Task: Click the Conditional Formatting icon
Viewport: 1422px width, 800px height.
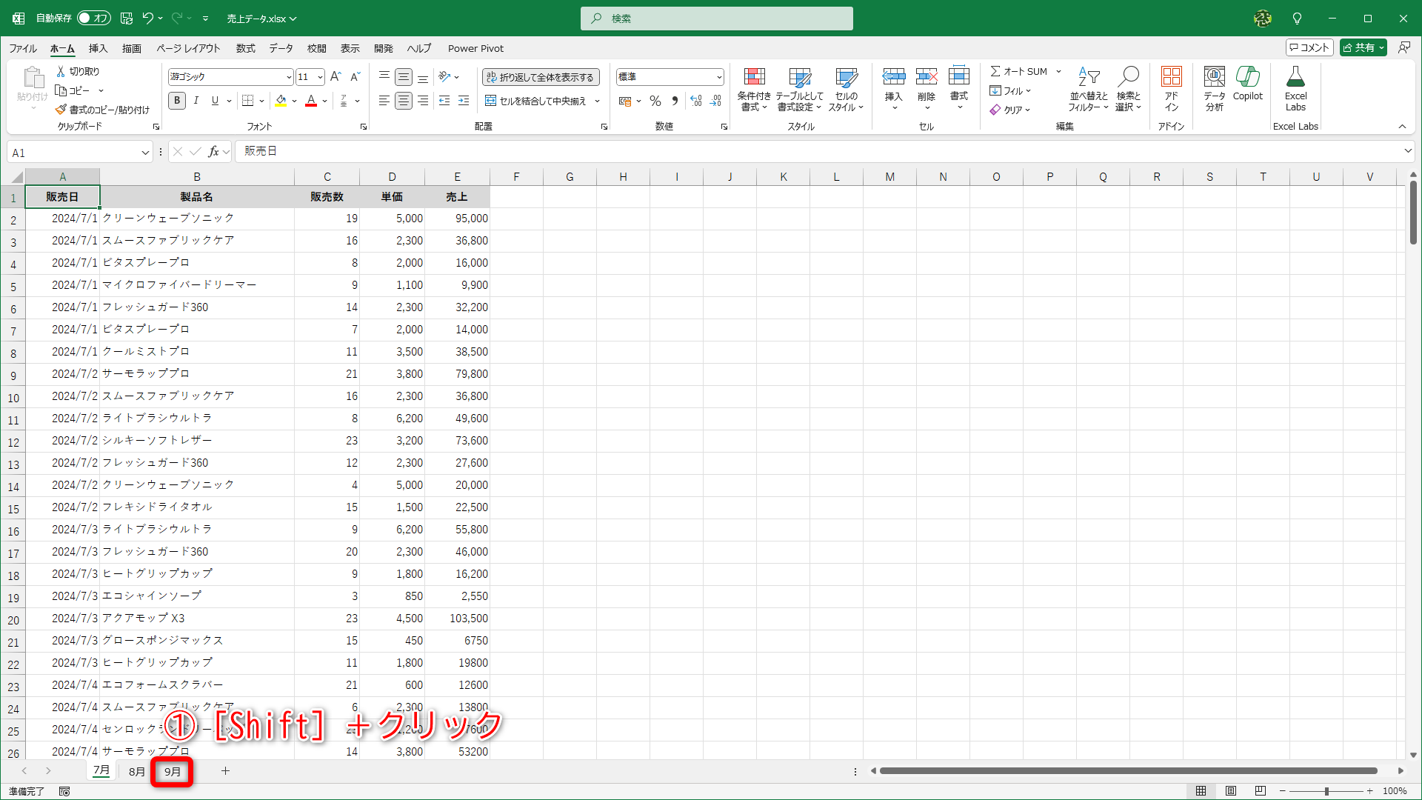Action: 754,77
